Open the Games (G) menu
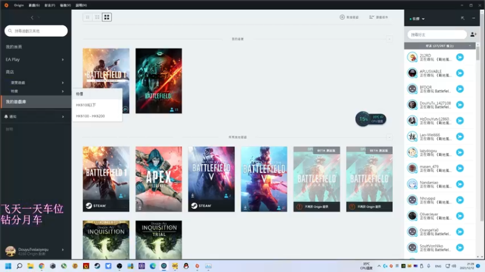 tap(34, 5)
